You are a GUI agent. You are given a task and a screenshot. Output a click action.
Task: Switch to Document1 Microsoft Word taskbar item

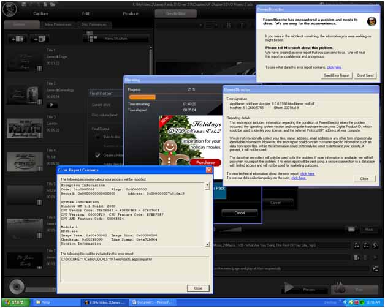153,302
